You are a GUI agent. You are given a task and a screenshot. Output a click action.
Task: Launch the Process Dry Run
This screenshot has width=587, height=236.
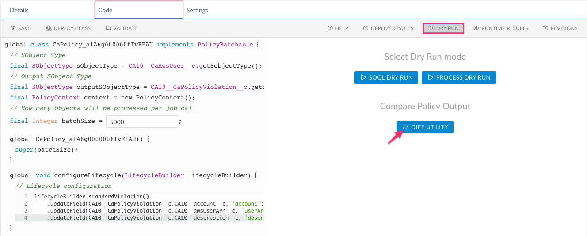458,77
